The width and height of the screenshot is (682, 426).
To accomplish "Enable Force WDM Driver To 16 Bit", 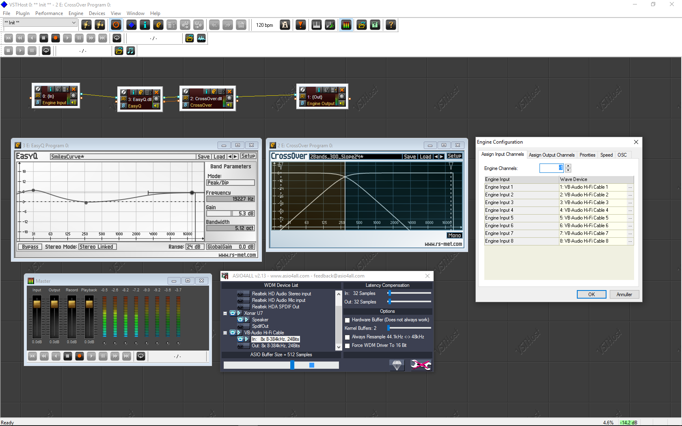I will pos(347,346).
